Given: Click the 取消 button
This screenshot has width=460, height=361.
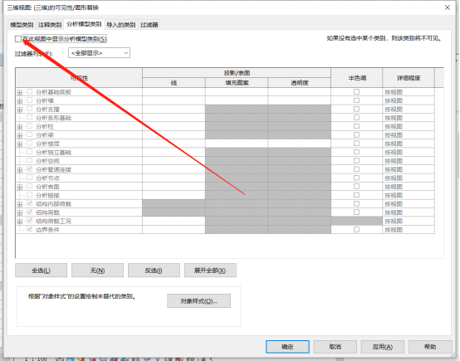Looking at the screenshot, I should pos(335,347).
